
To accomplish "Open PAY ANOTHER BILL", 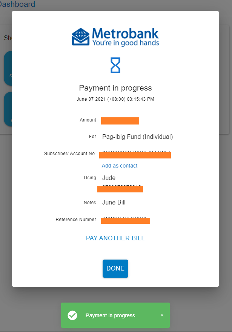I will point(115,238).
